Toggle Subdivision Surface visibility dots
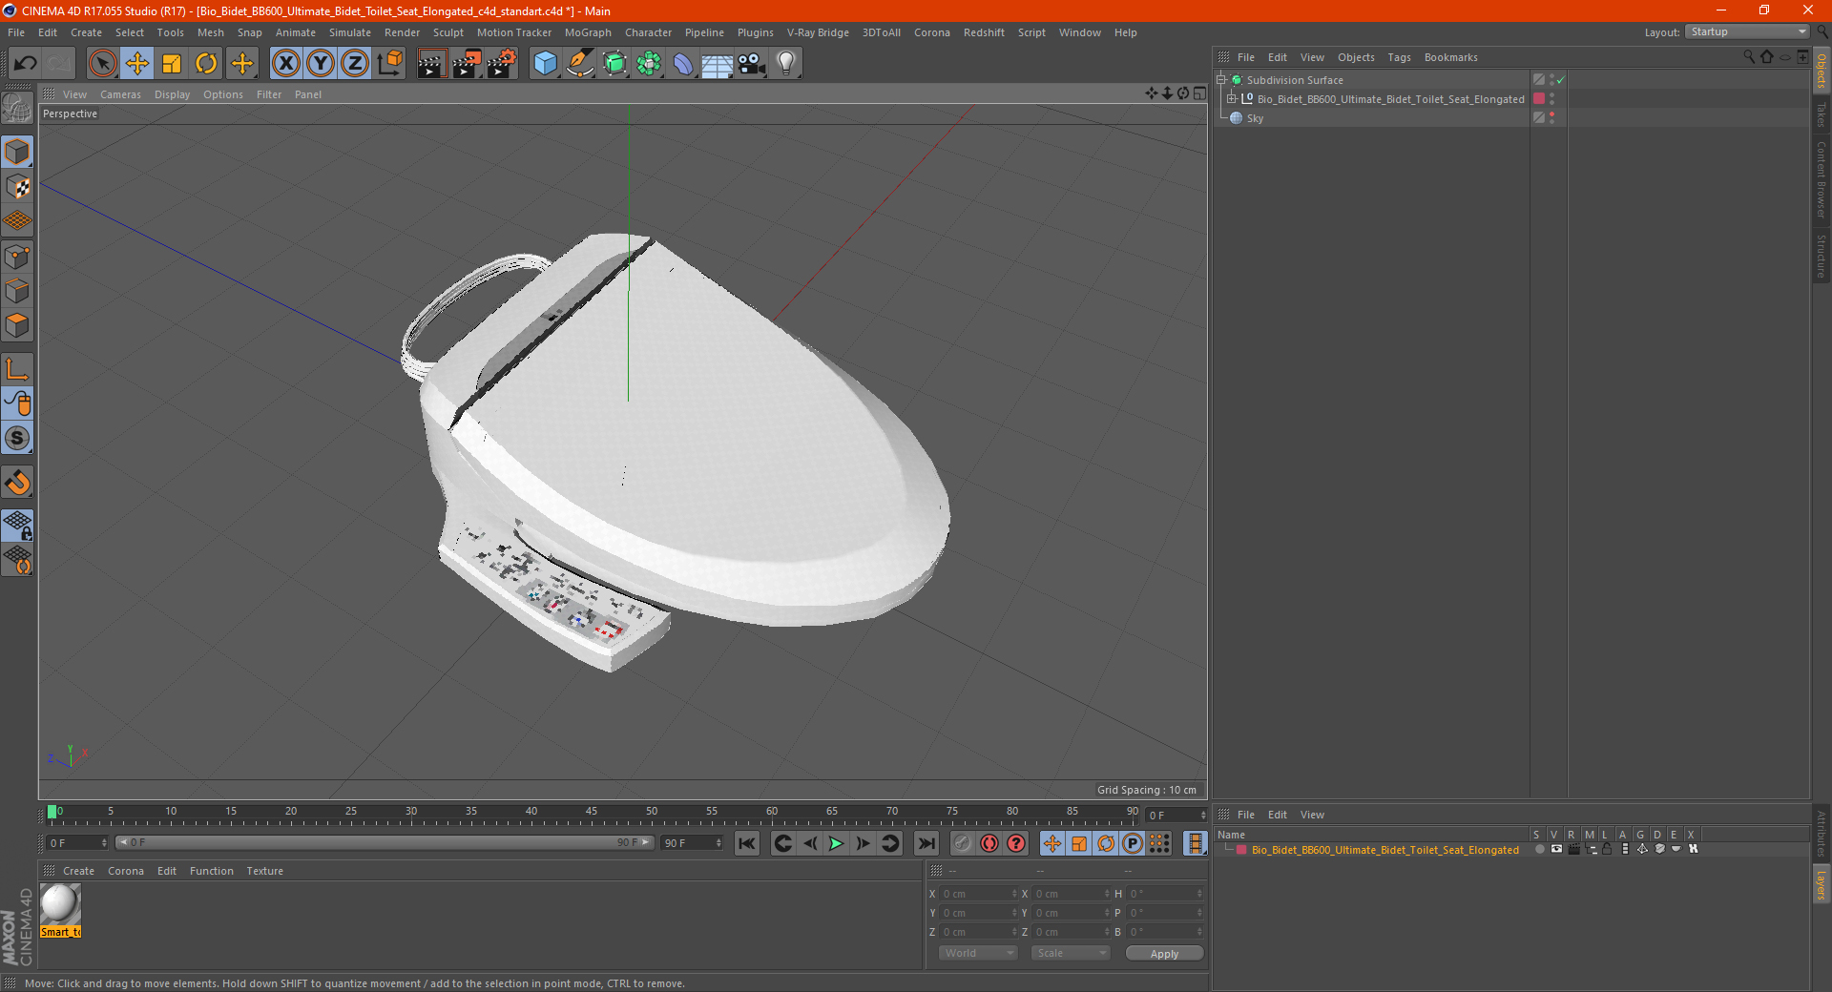The image size is (1832, 992). coord(1552,80)
